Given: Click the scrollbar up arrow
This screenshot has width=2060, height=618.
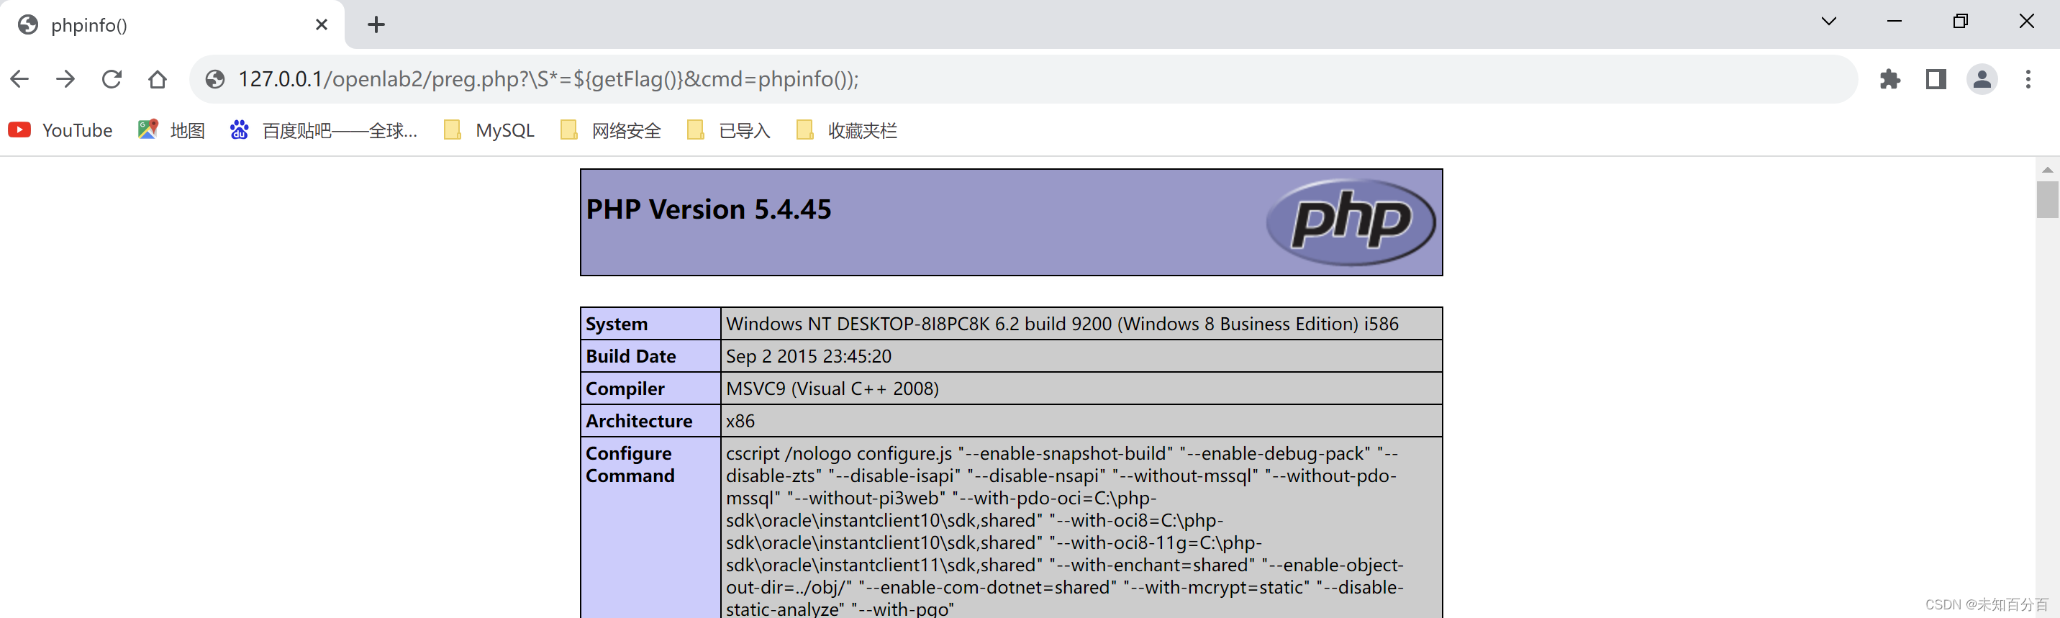Looking at the screenshot, I should (x=2047, y=170).
